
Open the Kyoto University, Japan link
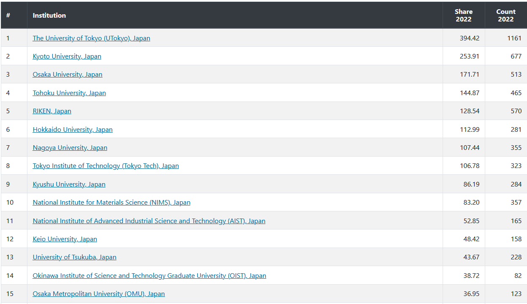[x=67, y=56]
